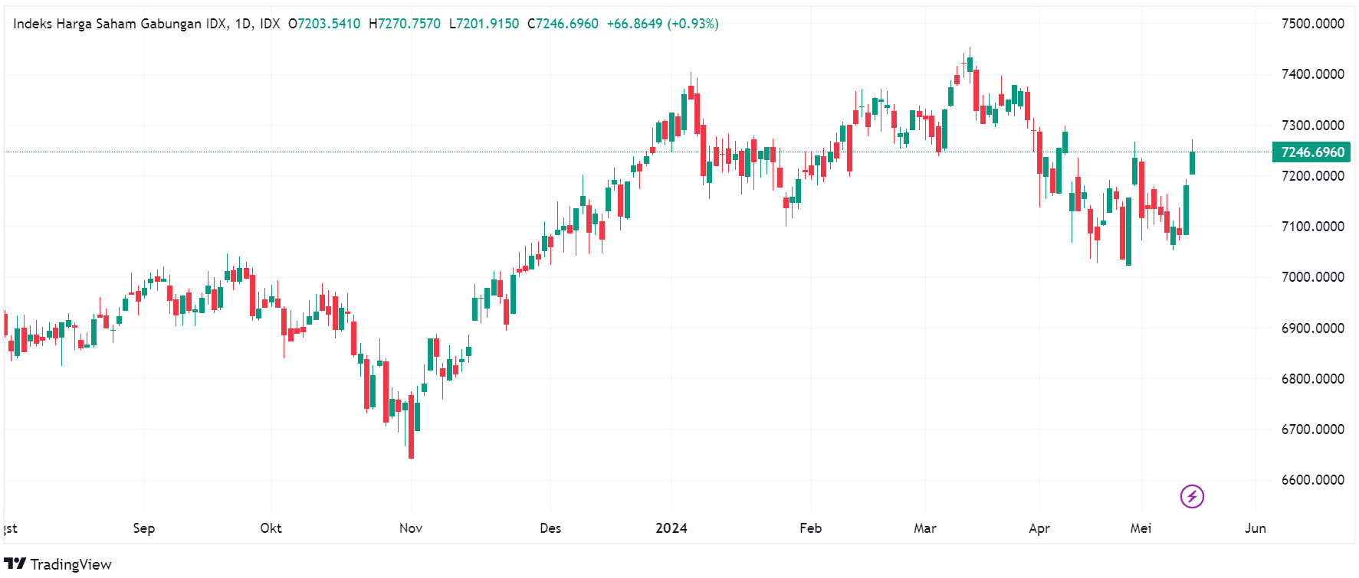Click the open value O7203.5410

tap(324, 24)
